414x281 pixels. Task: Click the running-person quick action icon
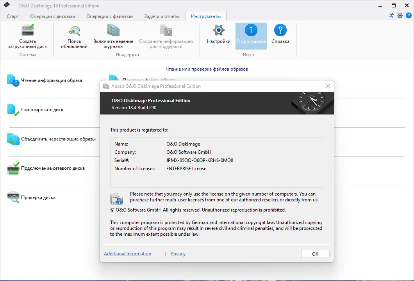391,16
